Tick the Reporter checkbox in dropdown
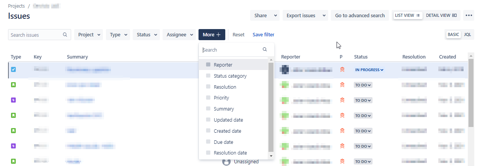 (x=208, y=65)
